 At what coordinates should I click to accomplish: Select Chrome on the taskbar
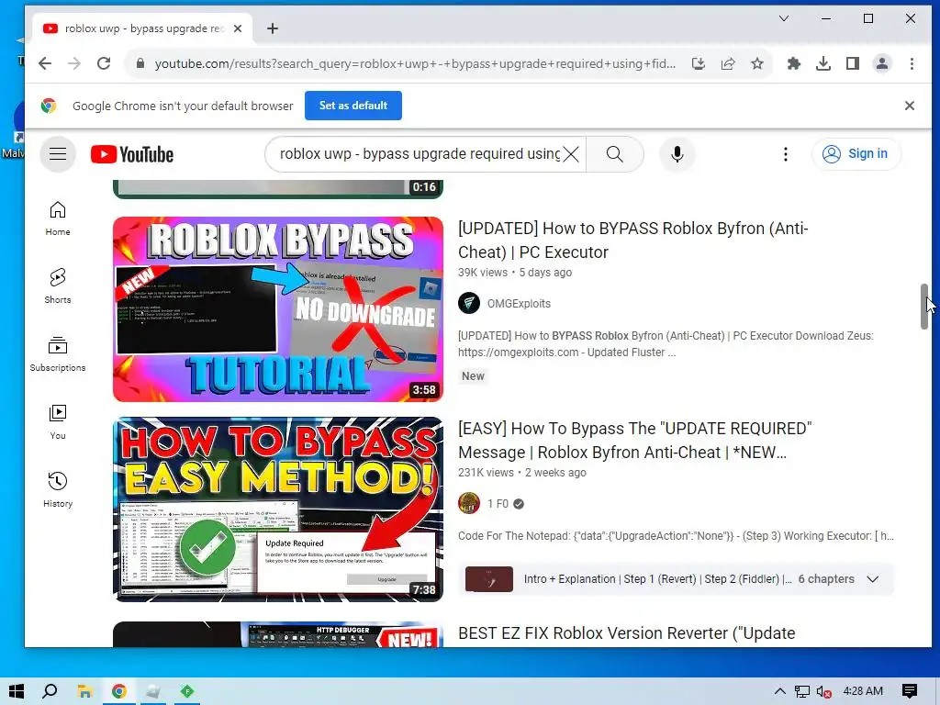click(118, 691)
